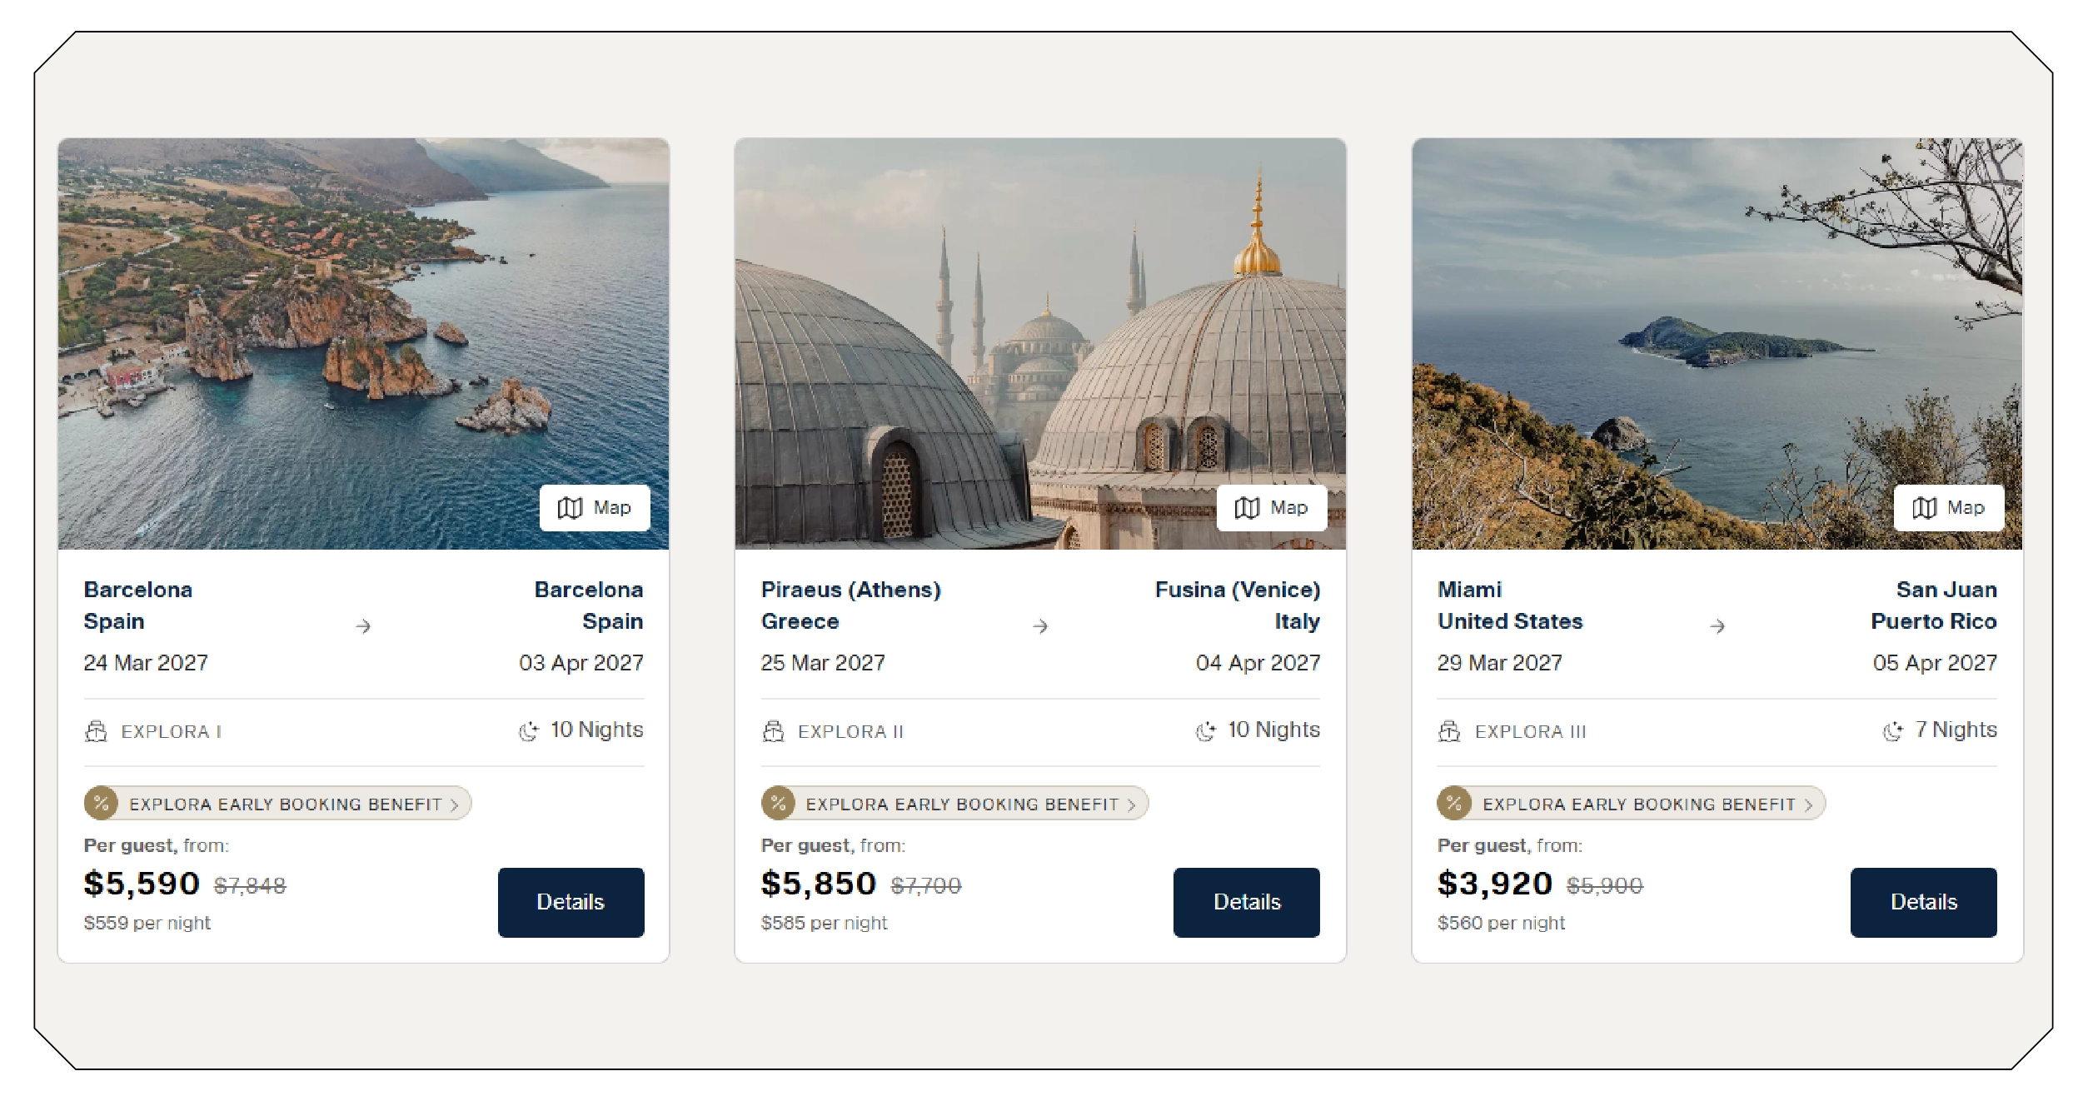Viewport: 2088px width, 1101px height.
Task: Select the ship icon next to EXPLORA II
Action: pyautogui.click(x=773, y=732)
